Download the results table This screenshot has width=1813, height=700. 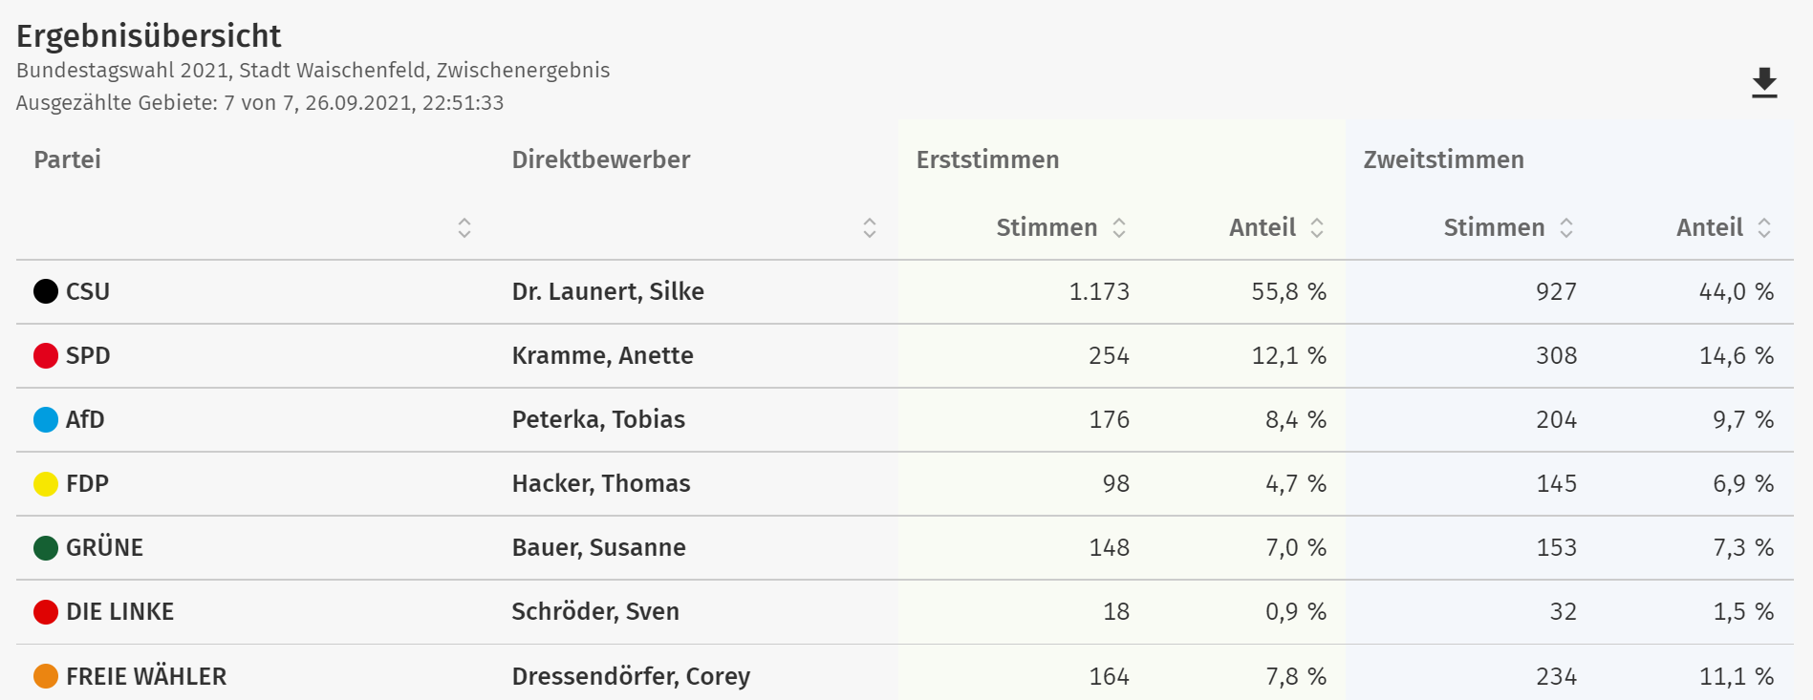click(1764, 83)
